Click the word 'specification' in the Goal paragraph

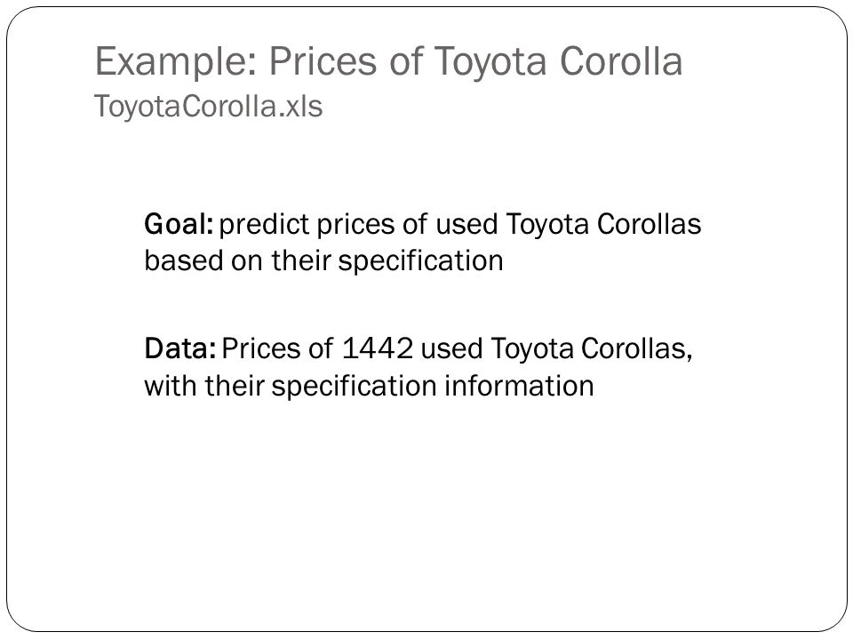coord(420,261)
